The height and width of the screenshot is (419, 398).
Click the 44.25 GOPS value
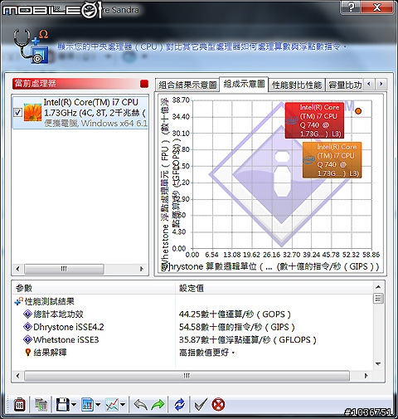(235, 314)
